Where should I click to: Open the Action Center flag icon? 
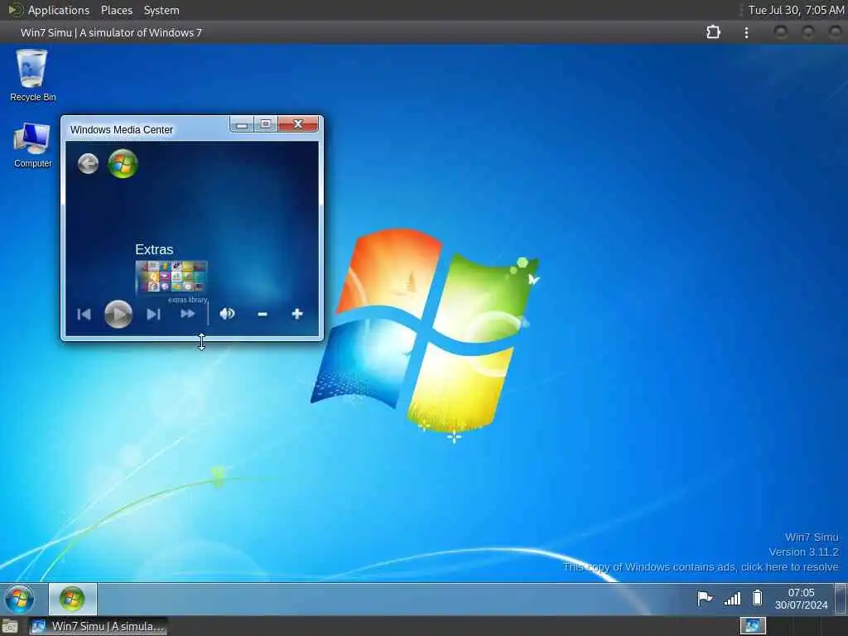pos(705,598)
